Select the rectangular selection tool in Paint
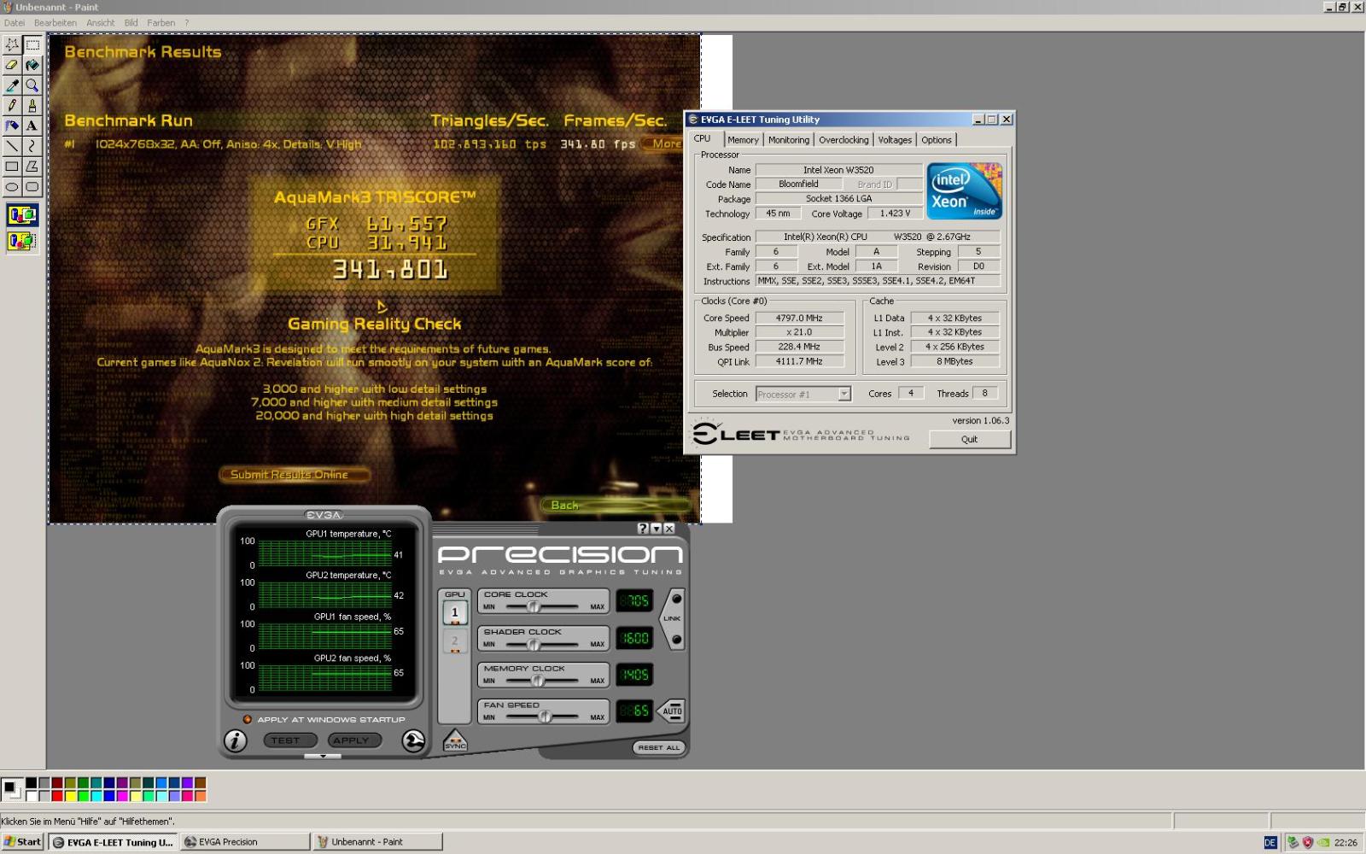This screenshot has width=1366, height=854. [x=32, y=44]
